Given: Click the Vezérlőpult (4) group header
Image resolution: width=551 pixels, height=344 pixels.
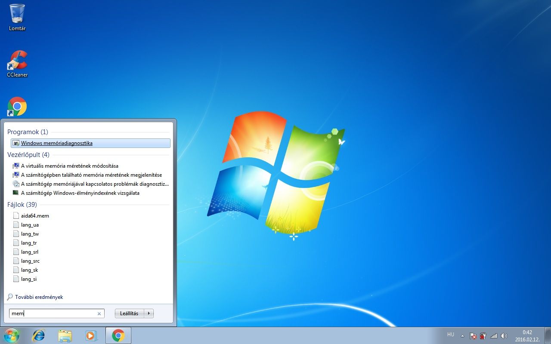Looking at the screenshot, I should (x=28, y=154).
